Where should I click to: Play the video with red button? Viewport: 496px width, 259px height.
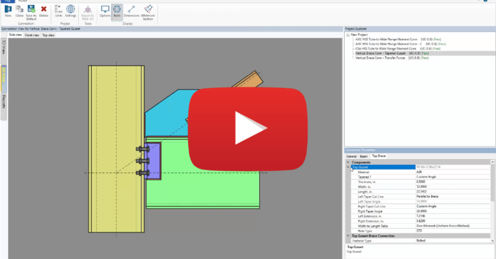click(x=236, y=127)
